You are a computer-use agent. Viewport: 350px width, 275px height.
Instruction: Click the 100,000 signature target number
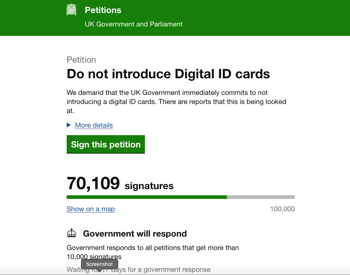(x=282, y=209)
